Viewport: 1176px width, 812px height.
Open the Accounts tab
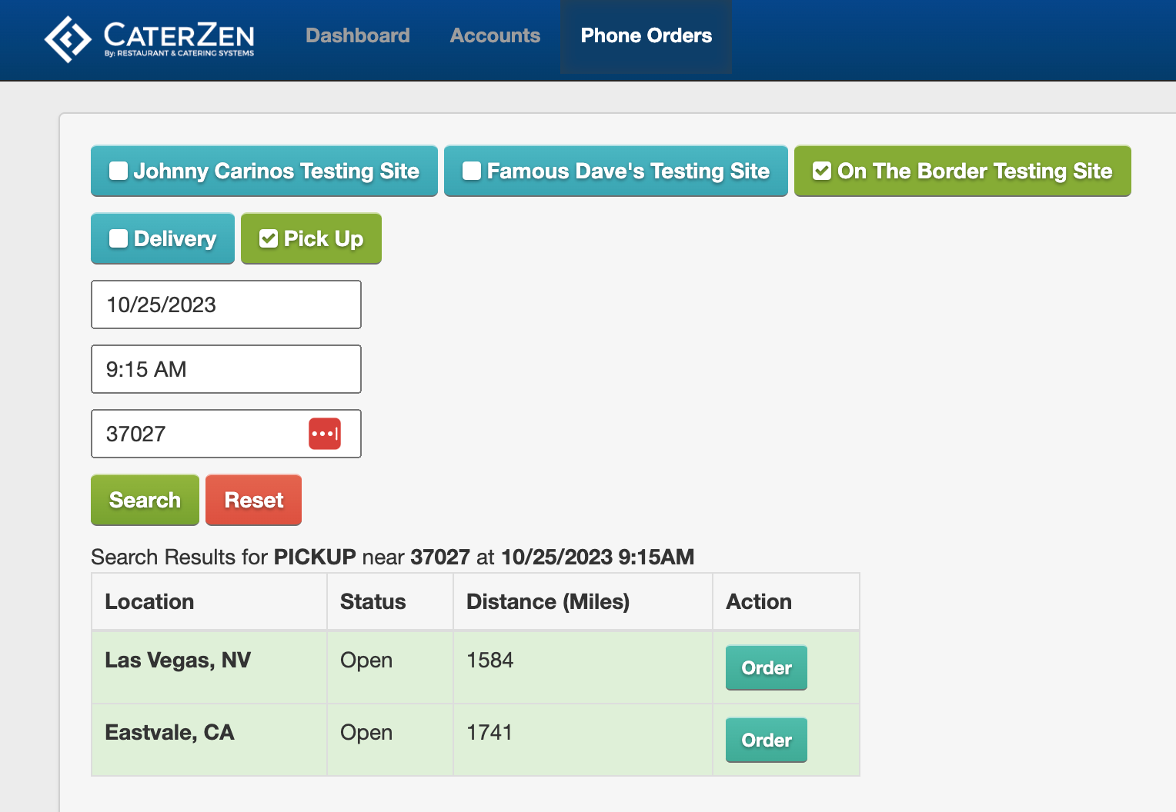click(495, 35)
